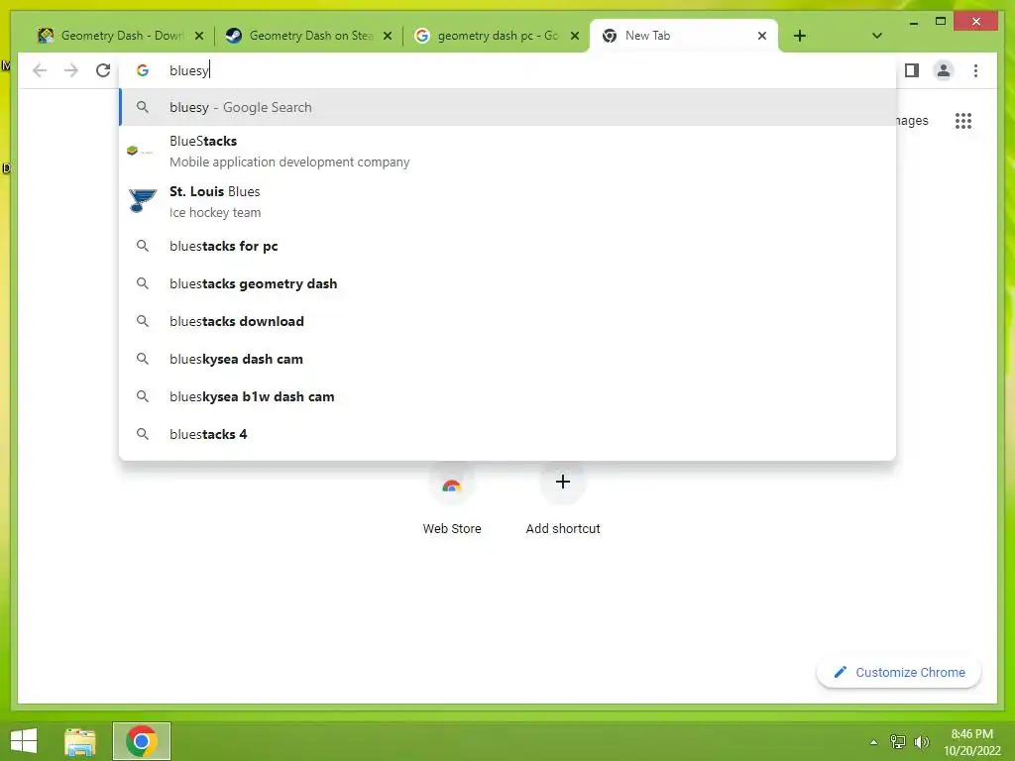Reload the current page
The height and width of the screenshot is (761, 1015).
tap(103, 70)
